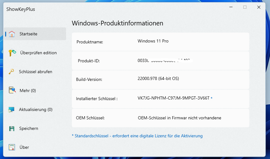
Task: Open Schlüssel abrufen page
Action: 35,72
